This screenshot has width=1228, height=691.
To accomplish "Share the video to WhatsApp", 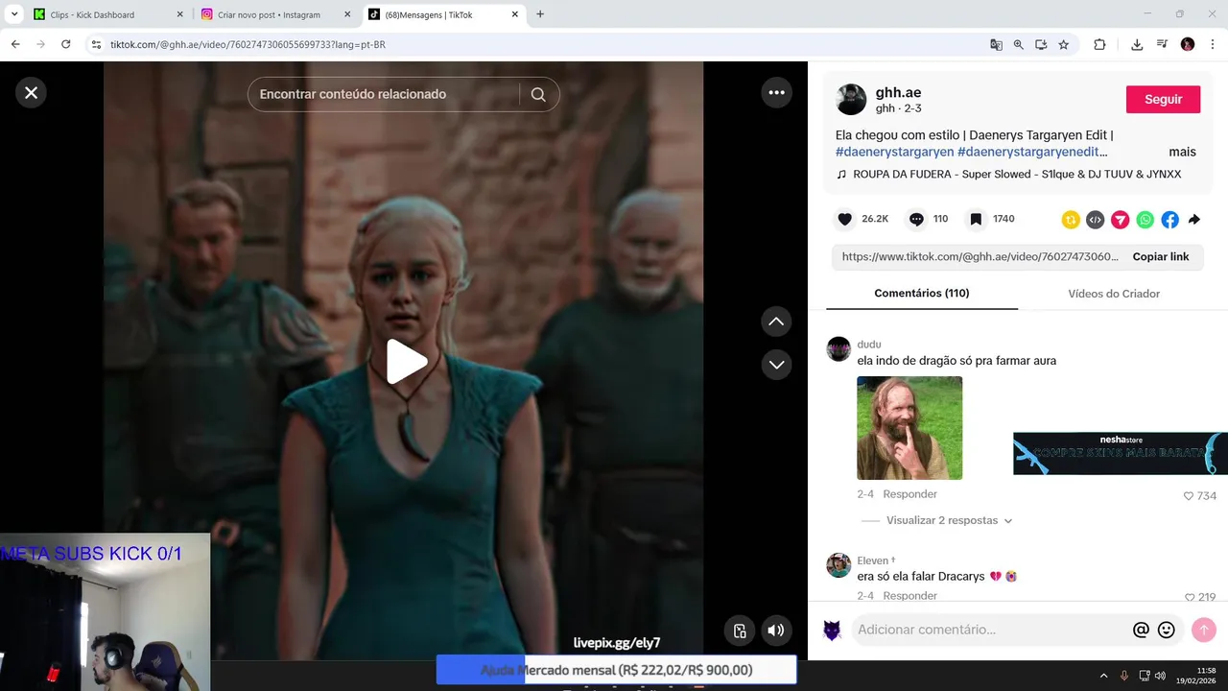I will pyautogui.click(x=1145, y=220).
